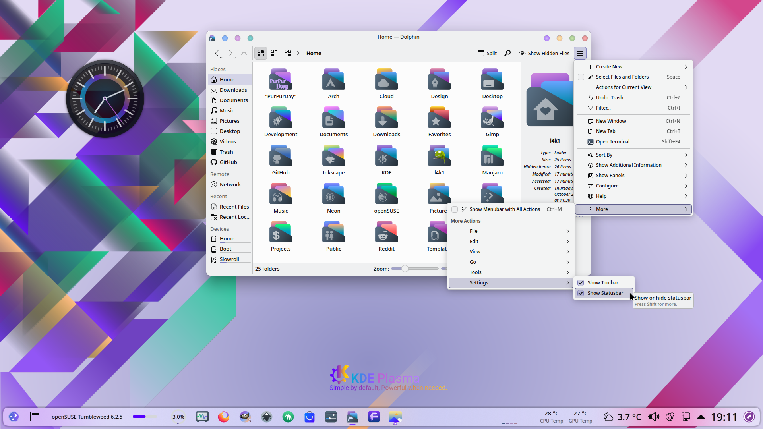
Task: Select the Inkscape folder icon
Action: click(x=333, y=156)
